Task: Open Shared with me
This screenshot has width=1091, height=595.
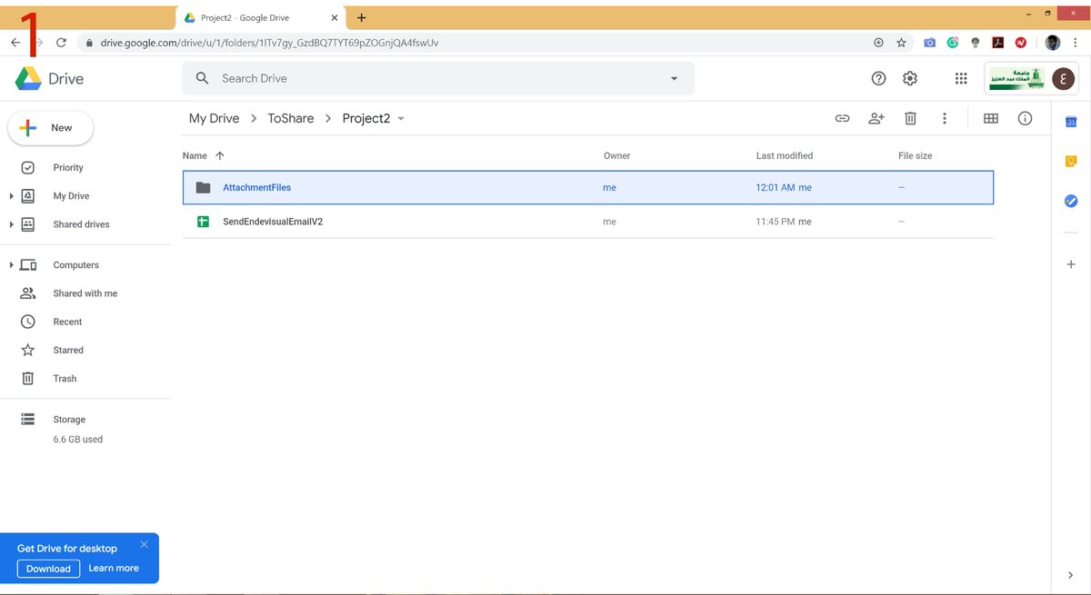Action: tap(85, 293)
